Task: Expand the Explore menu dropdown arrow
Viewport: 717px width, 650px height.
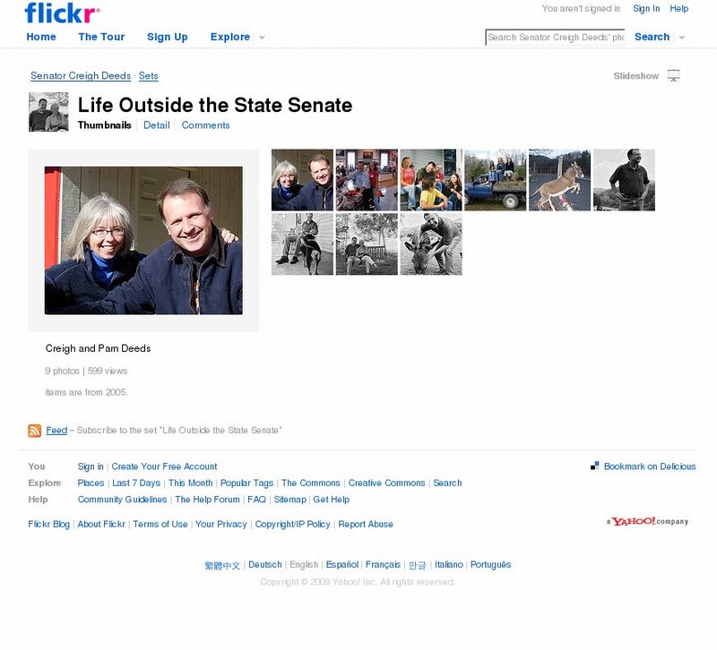Action: coord(262,38)
